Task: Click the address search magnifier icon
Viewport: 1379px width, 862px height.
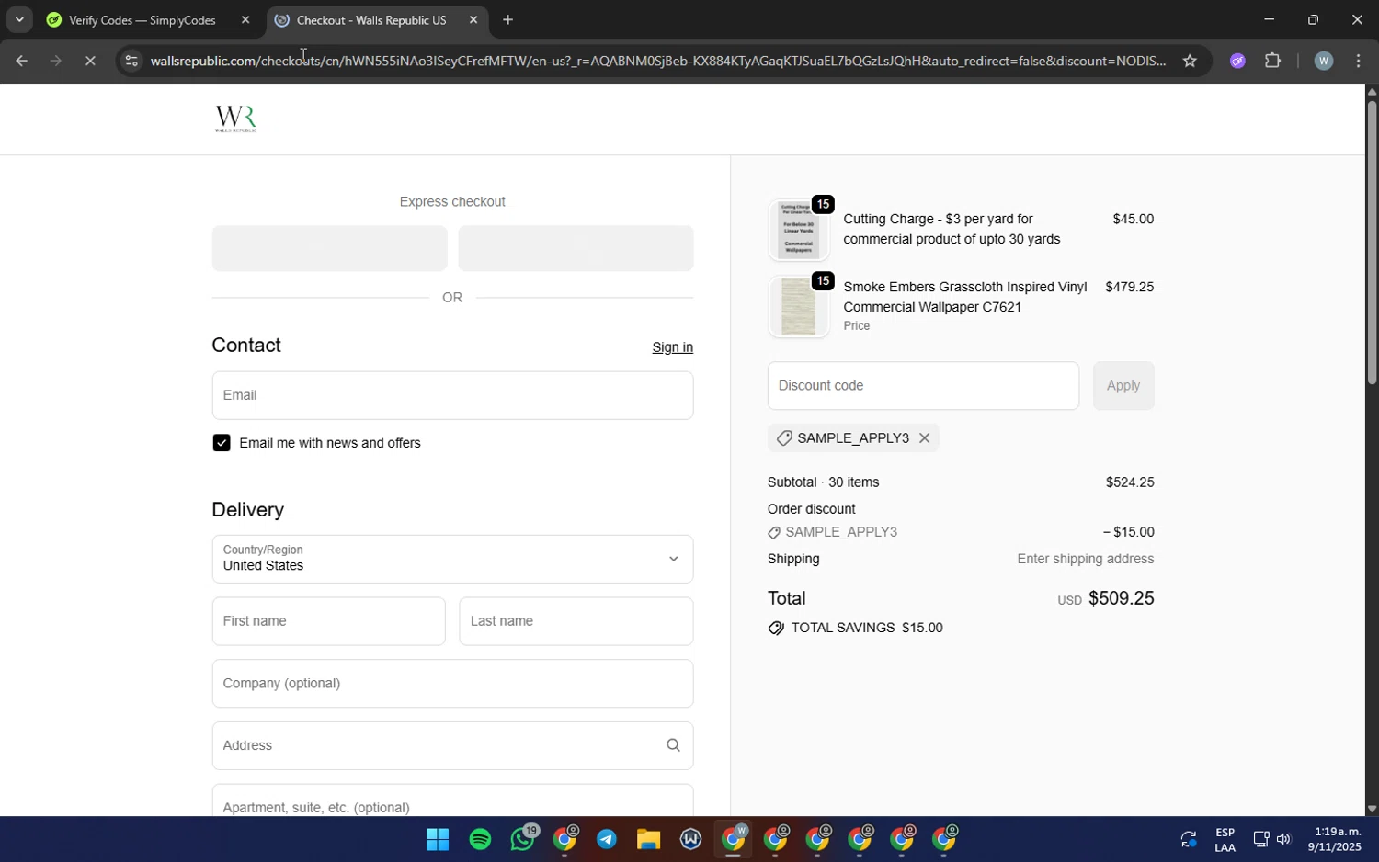Action: [x=673, y=745]
